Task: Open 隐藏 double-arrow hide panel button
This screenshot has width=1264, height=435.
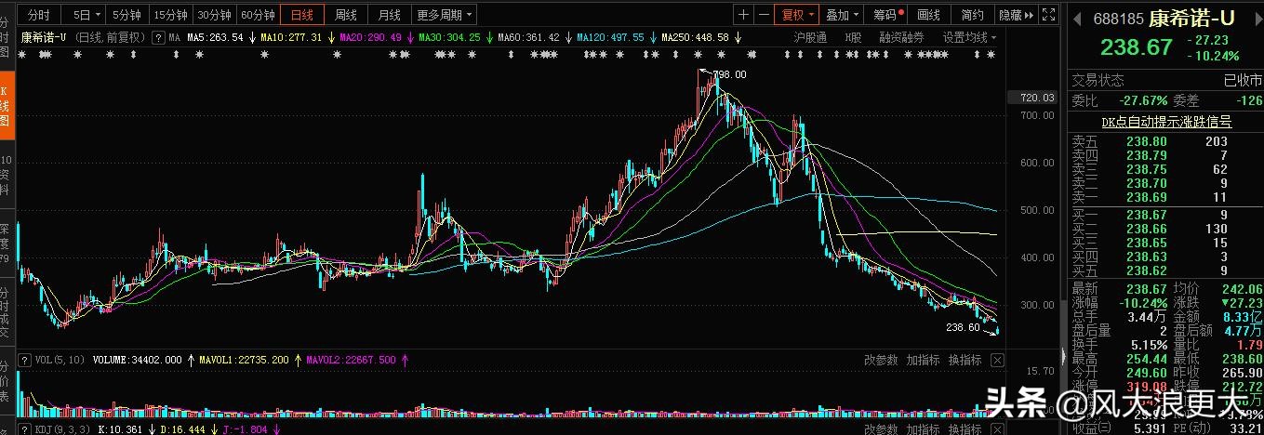Action: (1016, 15)
